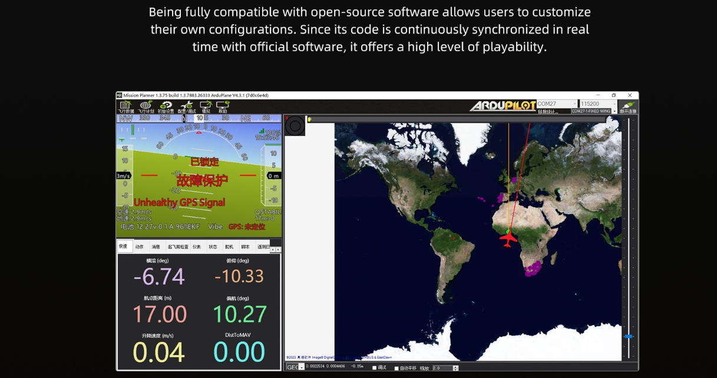
Task: Click the Unhealthy GPS Signal warning
Action: coord(179,202)
